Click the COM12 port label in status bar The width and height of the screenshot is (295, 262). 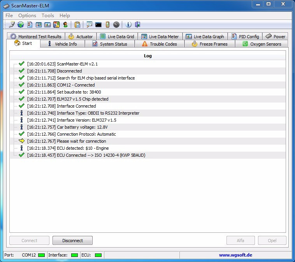[28, 255]
